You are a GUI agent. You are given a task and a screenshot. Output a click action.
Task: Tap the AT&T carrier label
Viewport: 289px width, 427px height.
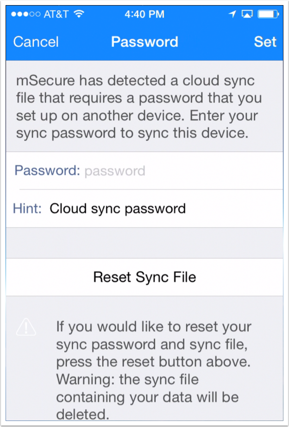point(57,14)
